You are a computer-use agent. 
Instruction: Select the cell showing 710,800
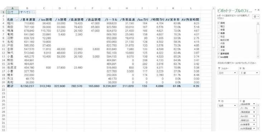27,23
